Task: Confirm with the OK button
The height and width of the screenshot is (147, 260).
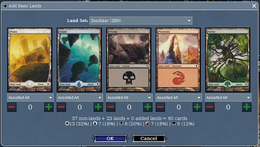Action: 110,139
